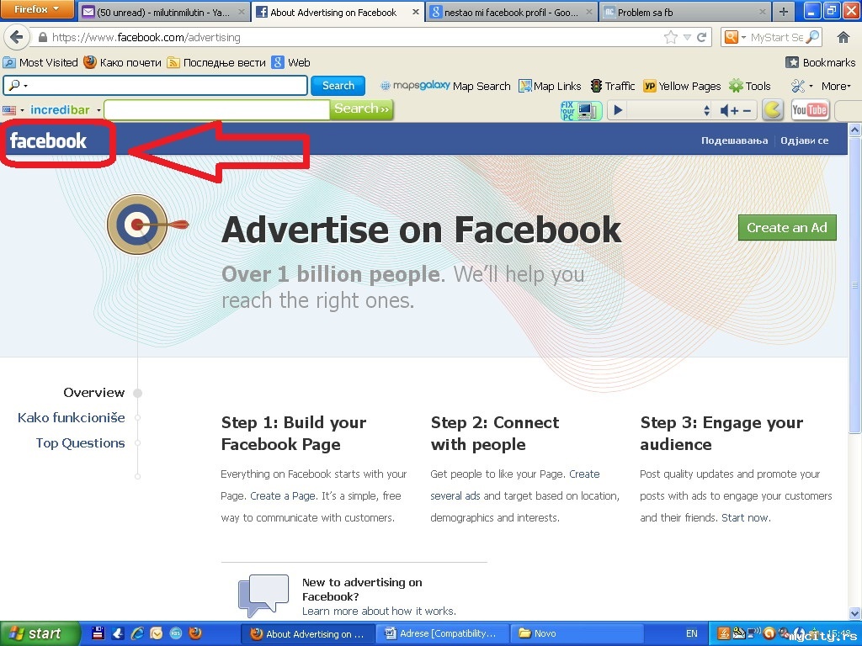Click the Одјави се logout link
This screenshot has width=862, height=646.
click(x=804, y=140)
